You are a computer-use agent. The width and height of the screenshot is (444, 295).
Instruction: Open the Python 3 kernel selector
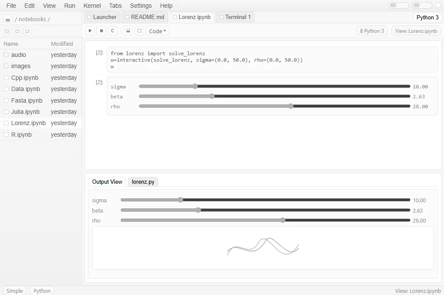427,17
